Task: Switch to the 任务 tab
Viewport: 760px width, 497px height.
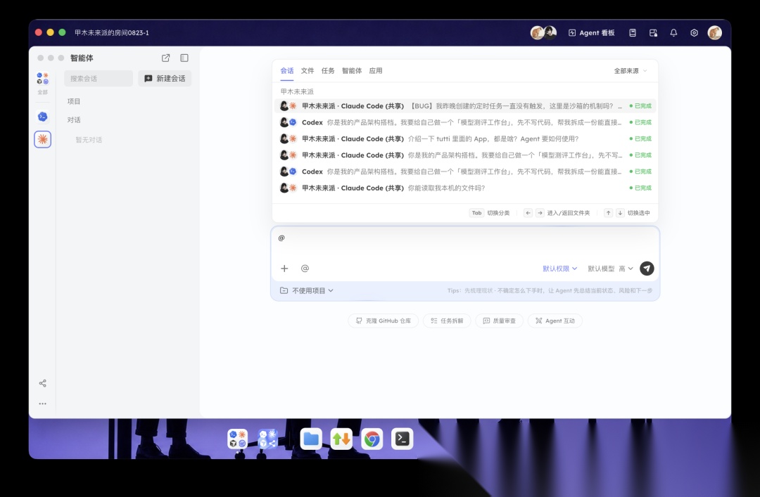Action: coord(328,71)
